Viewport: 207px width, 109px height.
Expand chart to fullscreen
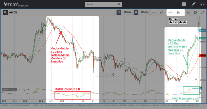click(x=202, y=12)
